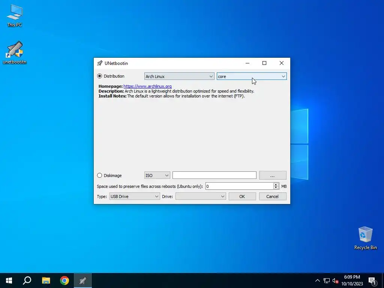This screenshot has width=384, height=288.
Task: Open the Drive selection dropdown
Action: (201, 196)
